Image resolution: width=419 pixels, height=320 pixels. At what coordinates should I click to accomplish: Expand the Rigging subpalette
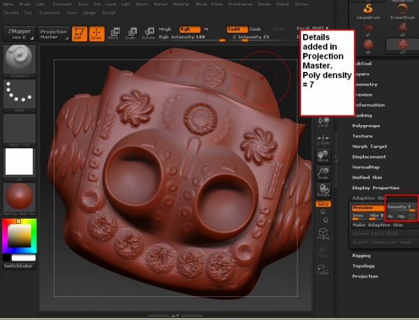point(361,256)
